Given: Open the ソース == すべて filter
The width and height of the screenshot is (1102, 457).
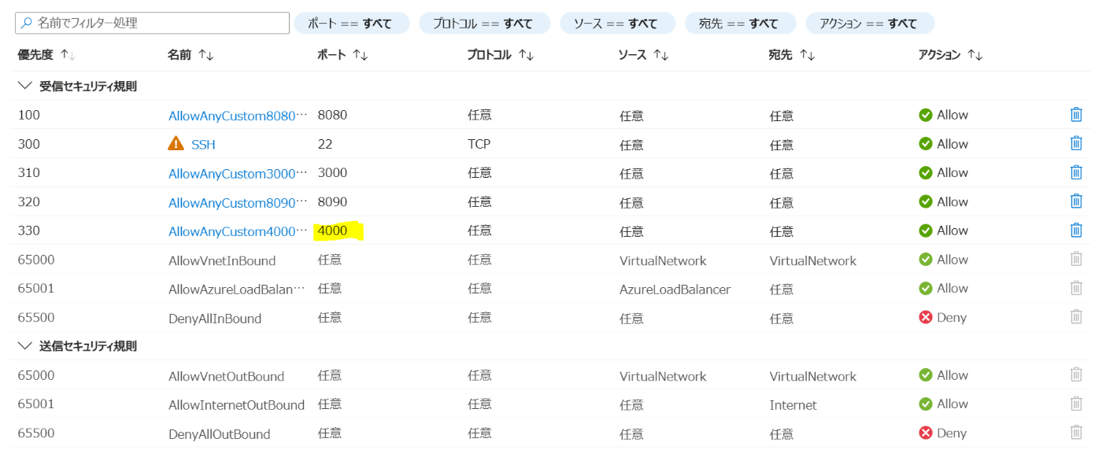Looking at the screenshot, I should coord(617,23).
